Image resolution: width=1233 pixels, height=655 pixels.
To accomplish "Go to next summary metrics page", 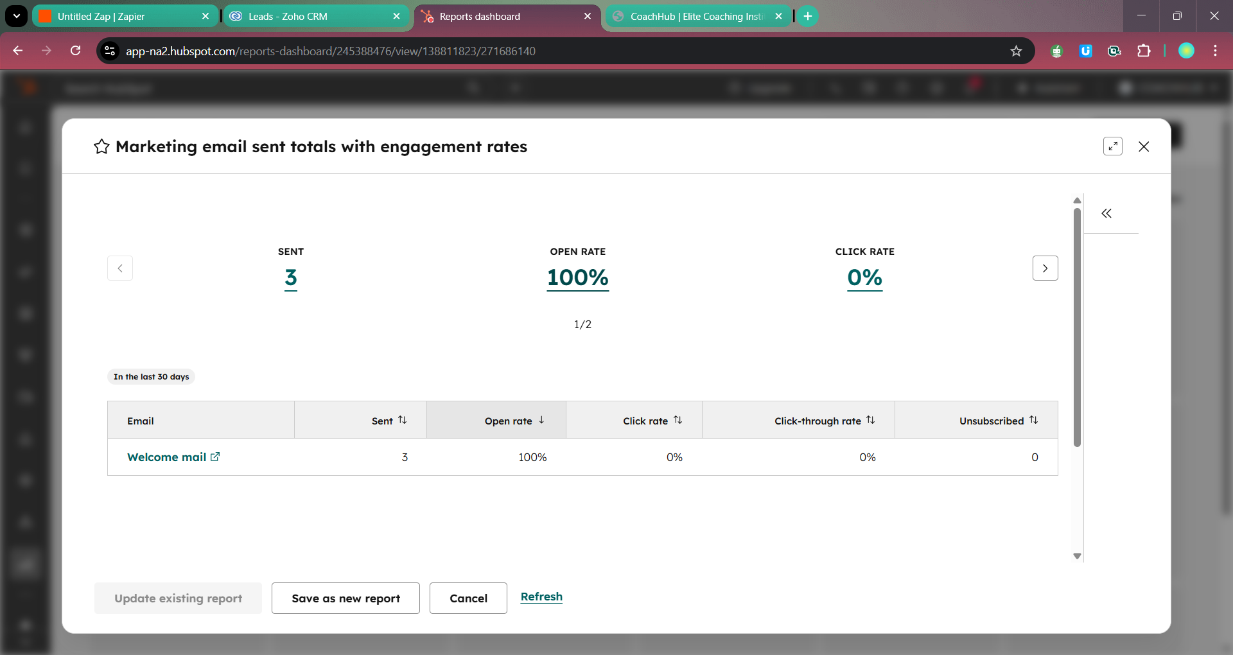I will coord(1045,268).
